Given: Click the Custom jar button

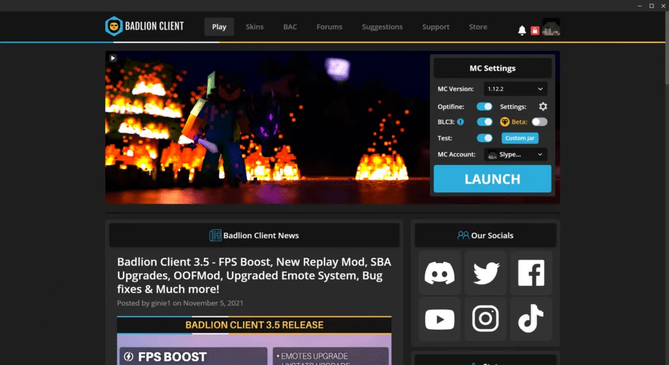Looking at the screenshot, I should 520,138.
